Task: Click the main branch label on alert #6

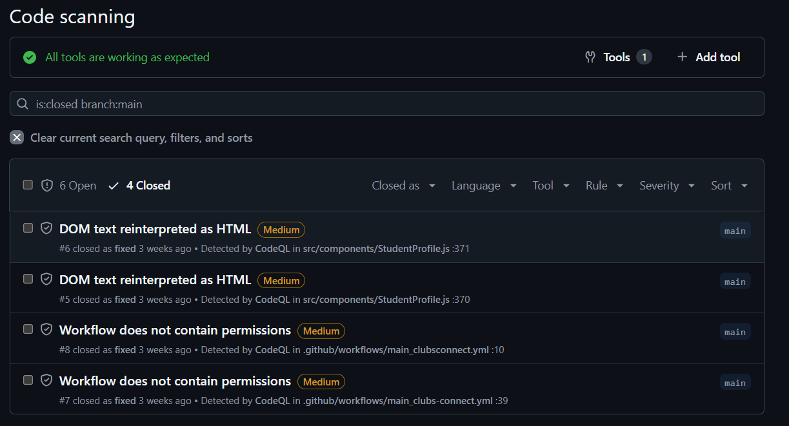Action: click(735, 231)
